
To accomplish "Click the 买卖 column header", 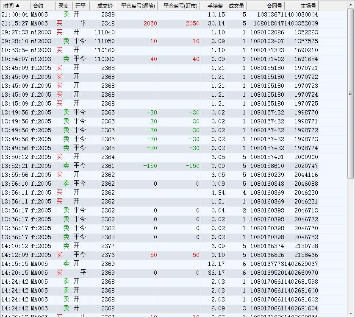I will coord(64,6).
